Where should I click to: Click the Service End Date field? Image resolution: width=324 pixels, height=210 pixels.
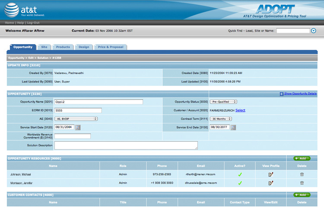click(x=219, y=127)
